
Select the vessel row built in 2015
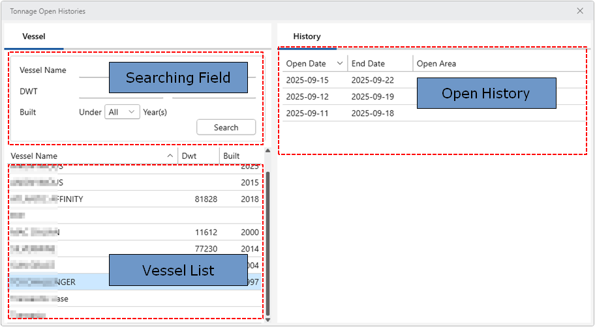pyautogui.click(x=130, y=182)
